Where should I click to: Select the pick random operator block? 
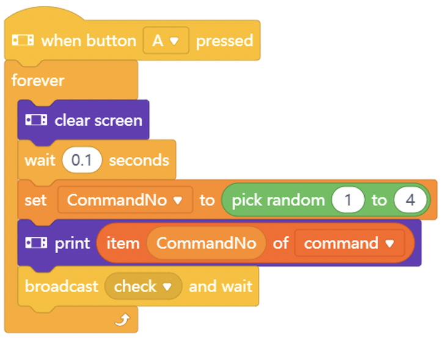[326, 200]
